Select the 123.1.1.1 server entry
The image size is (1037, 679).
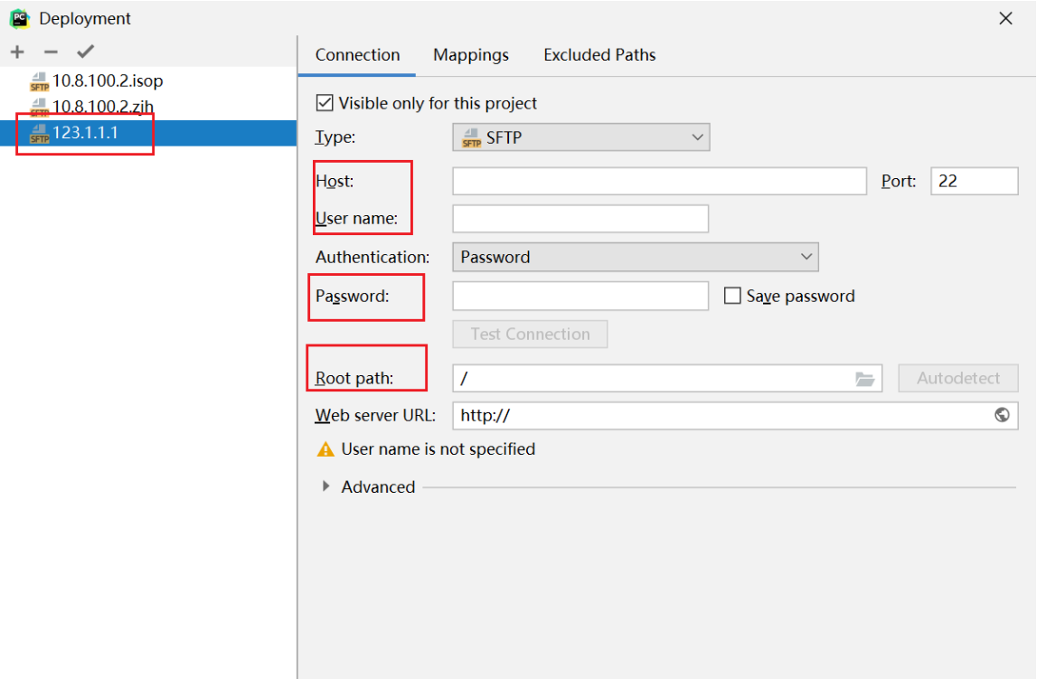pyautogui.click(x=85, y=133)
